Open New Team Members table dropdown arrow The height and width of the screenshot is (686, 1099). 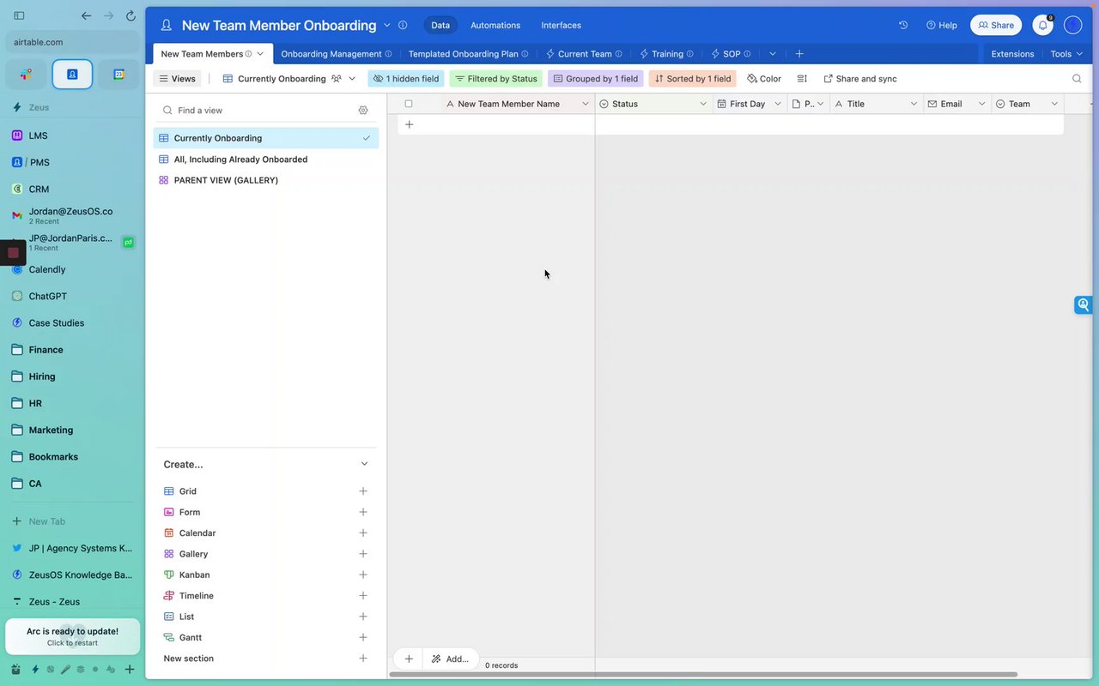click(x=260, y=53)
